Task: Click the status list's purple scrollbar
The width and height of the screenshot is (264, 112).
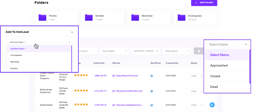Action: [x=250, y=68]
